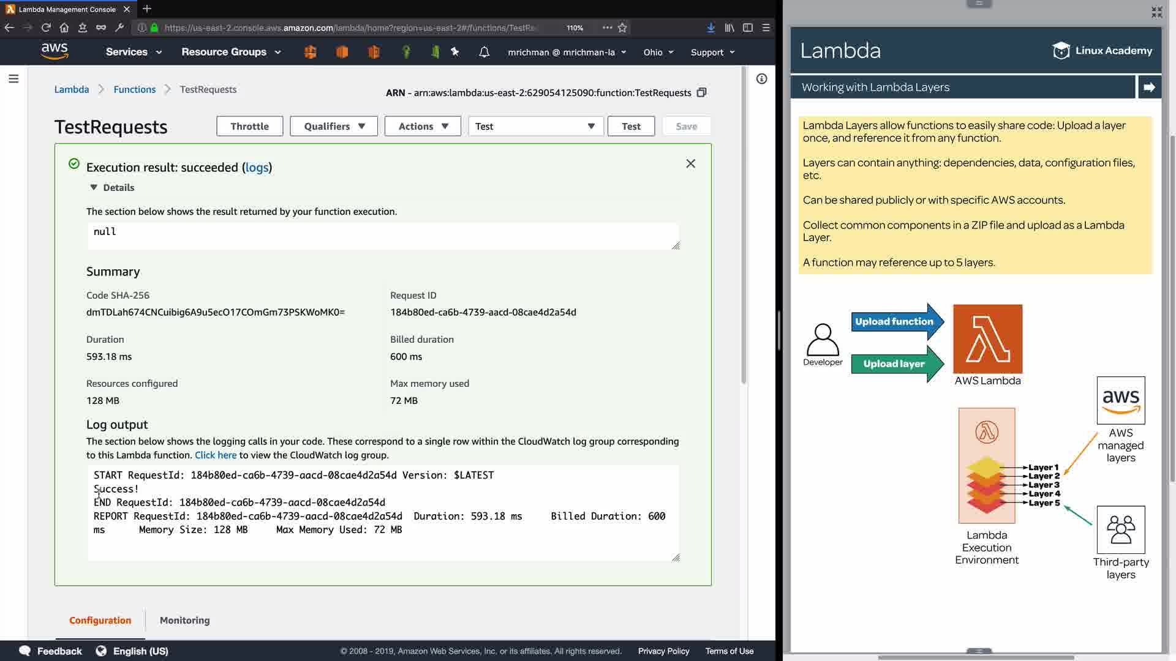This screenshot has width=1176, height=661.
Task: Expand the test event selector combo box
Action: click(536, 126)
